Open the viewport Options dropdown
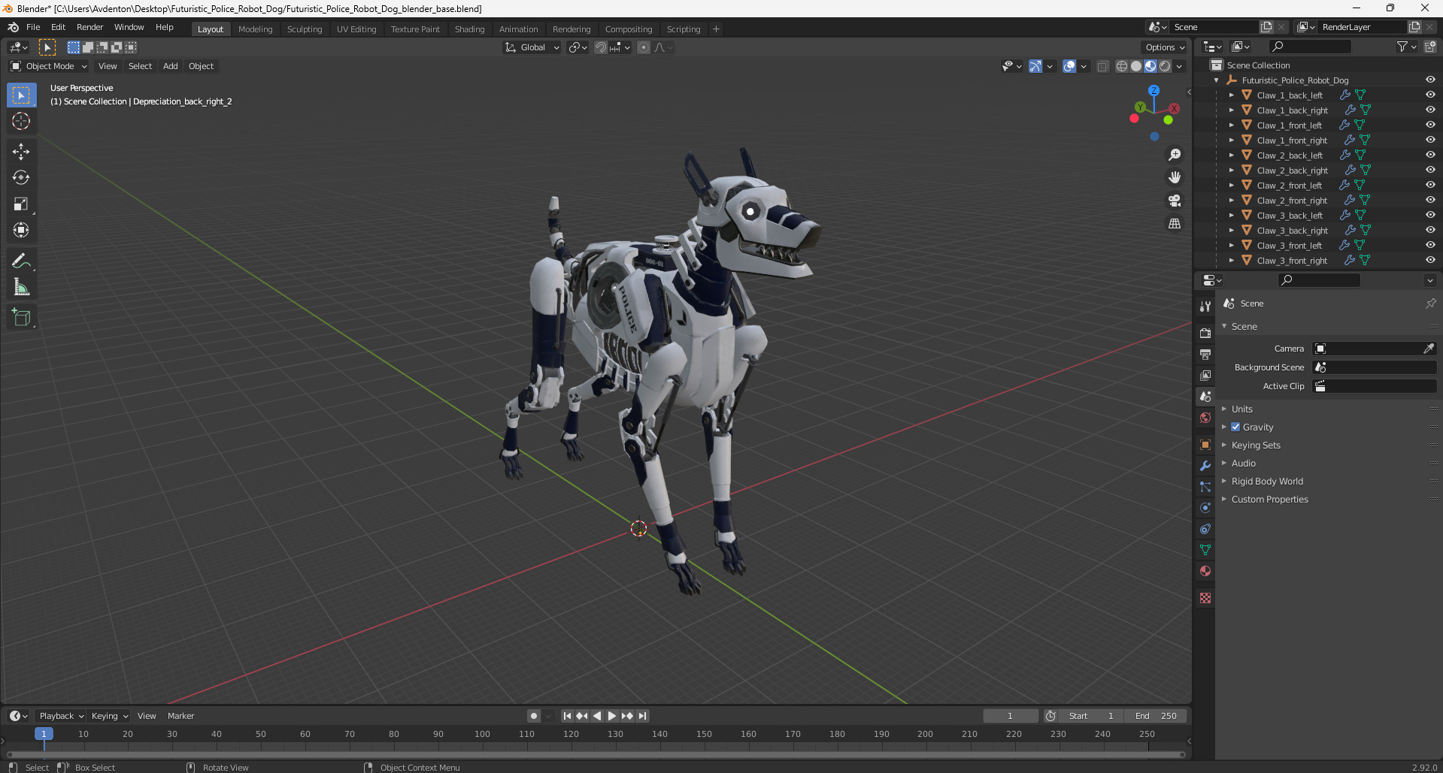1443x773 pixels. [1165, 47]
